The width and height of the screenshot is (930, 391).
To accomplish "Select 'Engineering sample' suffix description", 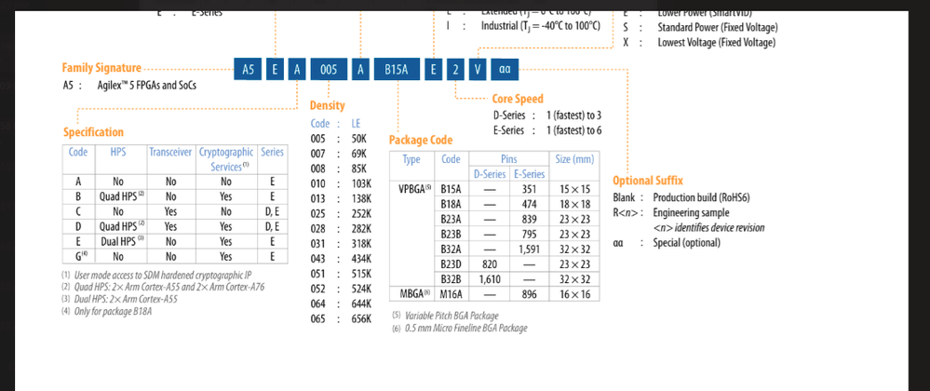I will [x=691, y=212].
